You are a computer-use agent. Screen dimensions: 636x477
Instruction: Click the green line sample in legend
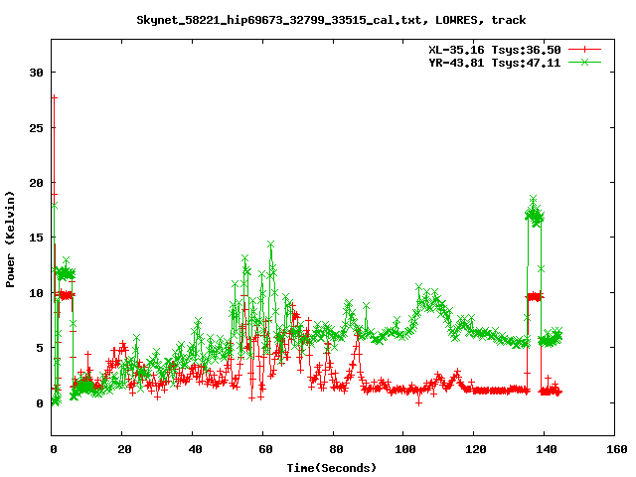tap(585, 62)
